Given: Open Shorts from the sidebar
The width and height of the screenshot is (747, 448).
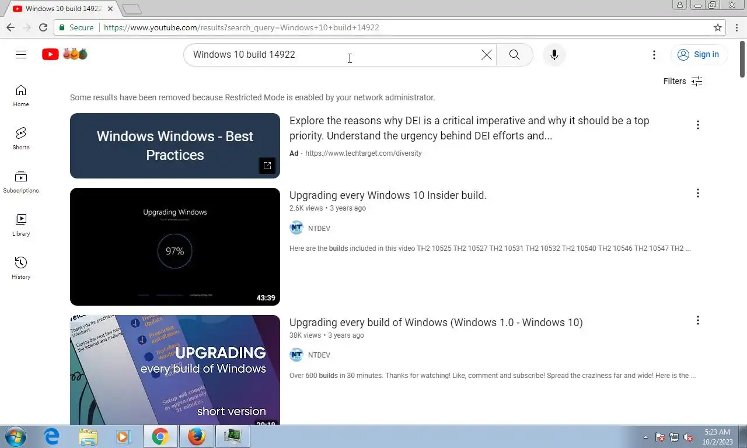Looking at the screenshot, I should point(21,139).
